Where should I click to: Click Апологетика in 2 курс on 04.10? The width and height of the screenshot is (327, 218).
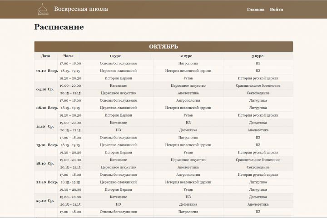point(188,93)
